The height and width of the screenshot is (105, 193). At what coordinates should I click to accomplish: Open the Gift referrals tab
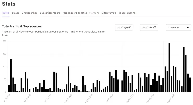coord(109,13)
